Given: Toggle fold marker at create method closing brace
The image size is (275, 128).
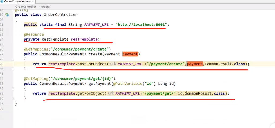Looking at the screenshot, I should [13, 69].
